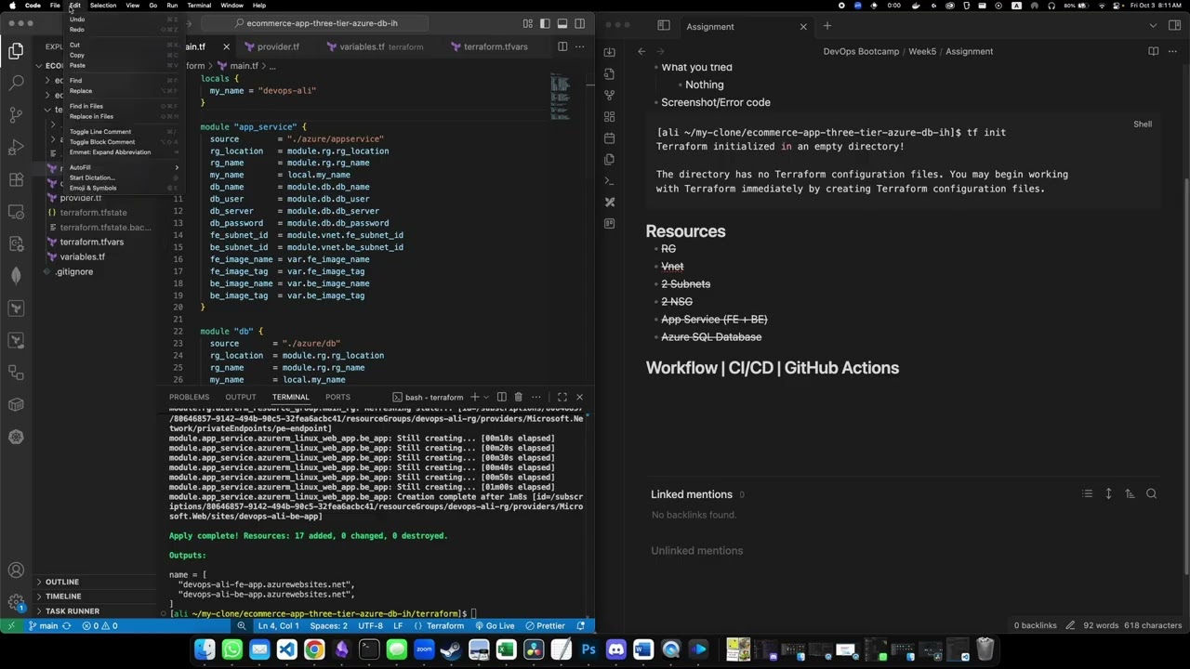Expand the TASK RUNNER section
The image size is (1190, 669).
(x=72, y=611)
